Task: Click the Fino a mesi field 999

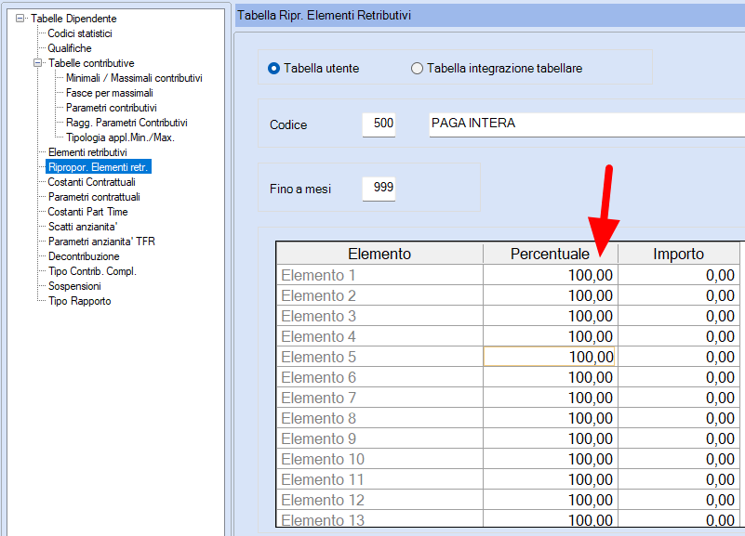Action: [x=379, y=189]
